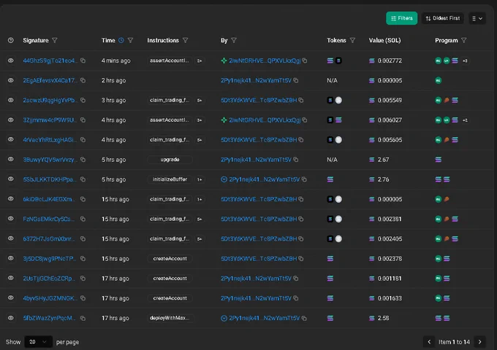Click Solana program icon in 3BuwyYQV5wrVvzy row
The image size is (497, 350).
click(438, 160)
